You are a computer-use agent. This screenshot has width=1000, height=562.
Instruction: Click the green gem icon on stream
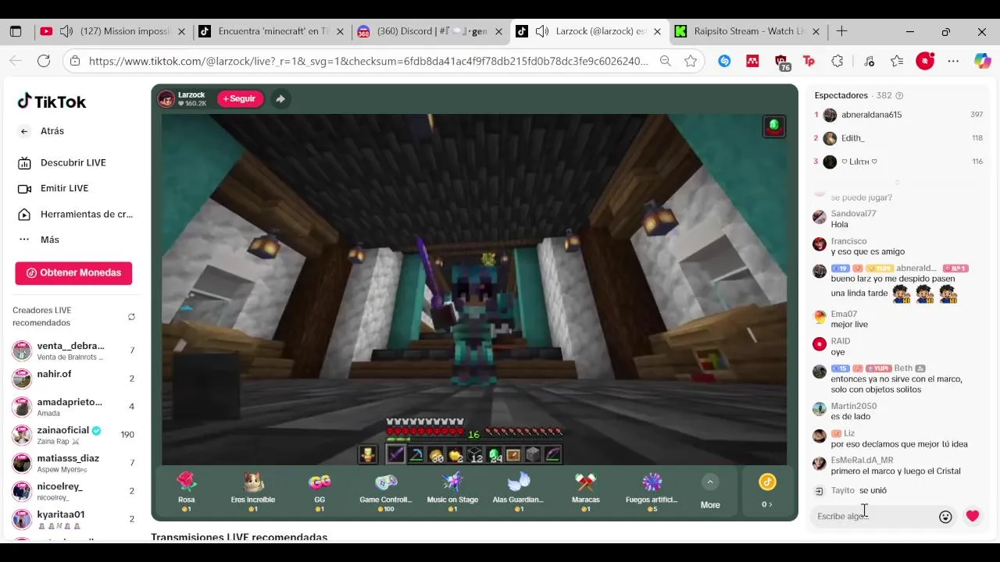pyautogui.click(x=774, y=126)
